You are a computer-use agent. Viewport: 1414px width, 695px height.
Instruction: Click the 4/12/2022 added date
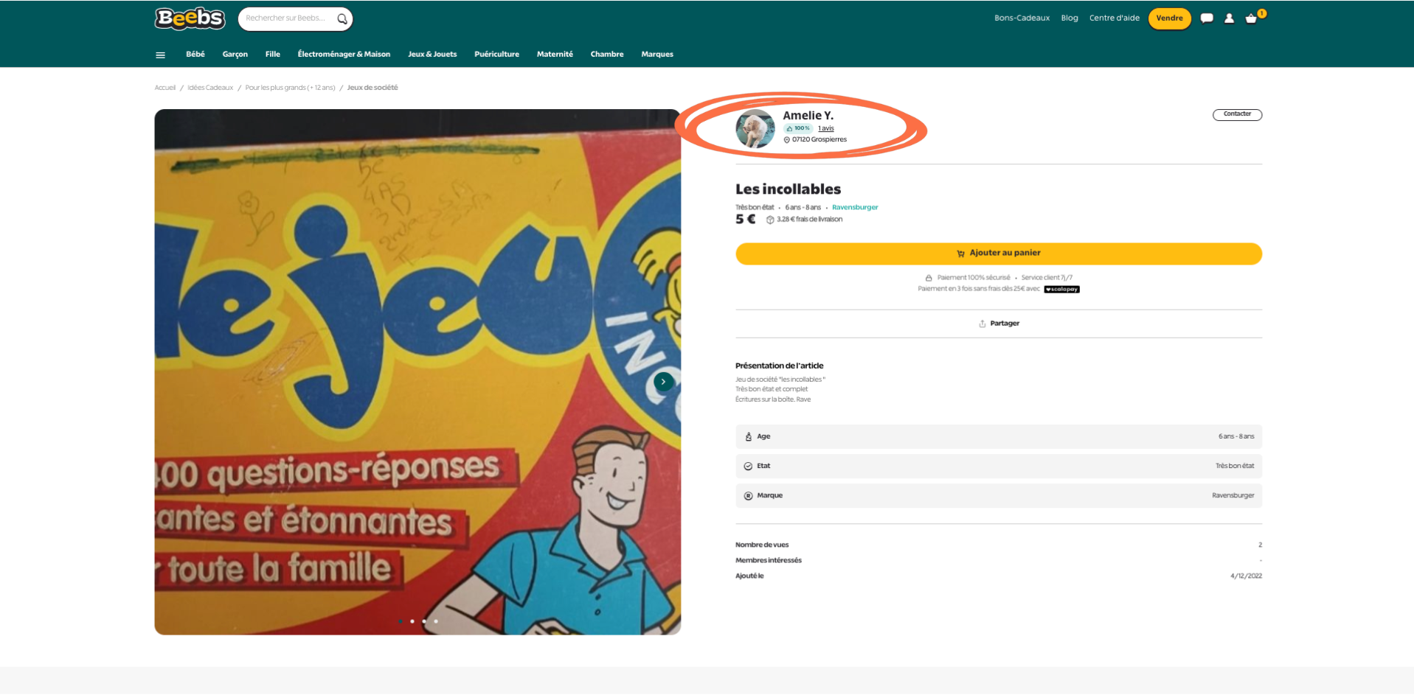point(1246,576)
